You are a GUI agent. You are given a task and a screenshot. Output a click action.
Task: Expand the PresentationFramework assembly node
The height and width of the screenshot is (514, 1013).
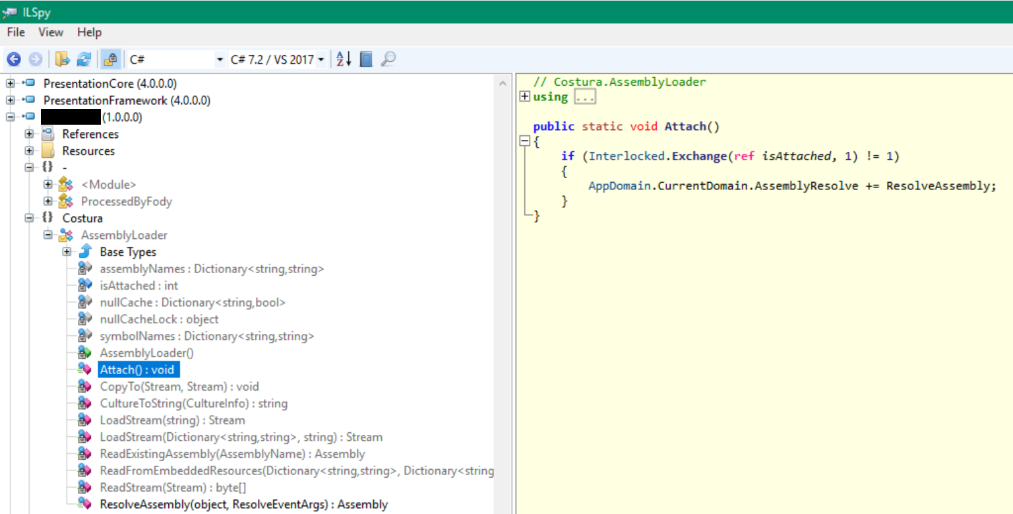[x=11, y=100]
